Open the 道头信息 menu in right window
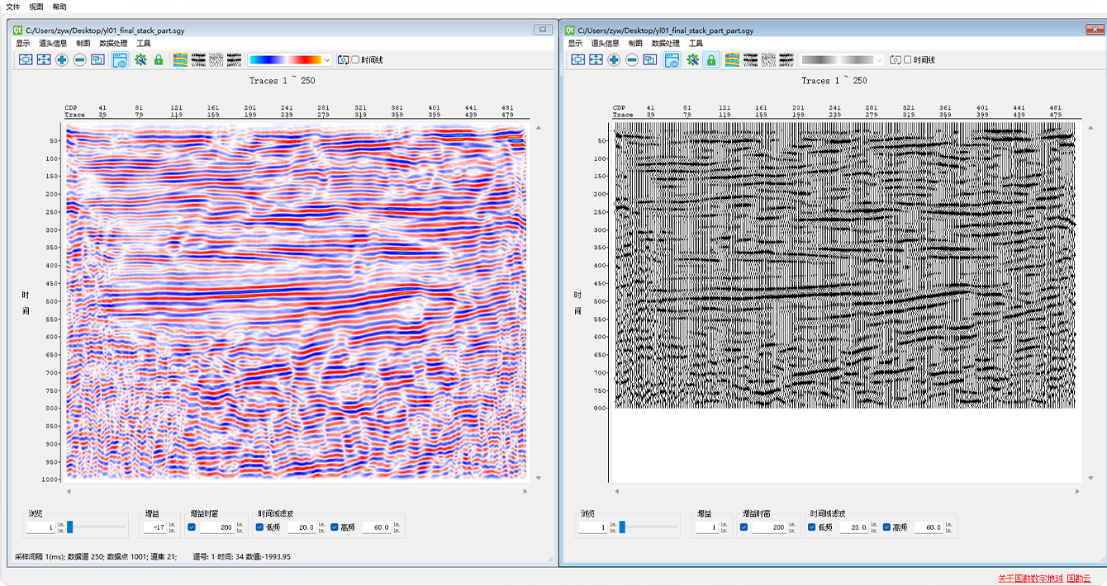The width and height of the screenshot is (1107, 586). pos(605,43)
